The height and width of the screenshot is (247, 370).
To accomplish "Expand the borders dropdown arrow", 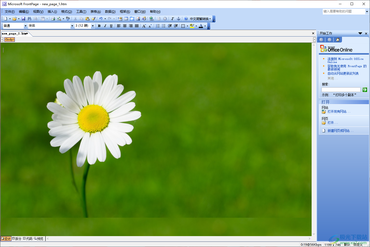I will click(187, 26).
